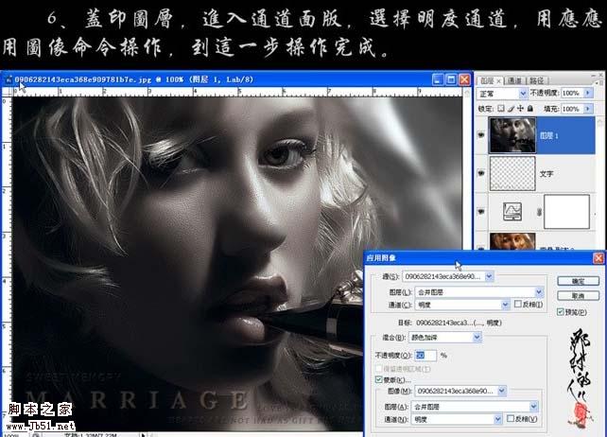Click the Layers panel vertical scrollbar
607x437 pixels.
point(600,182)
